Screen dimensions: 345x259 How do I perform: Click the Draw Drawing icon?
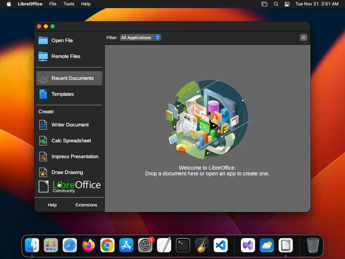point(43,172)
